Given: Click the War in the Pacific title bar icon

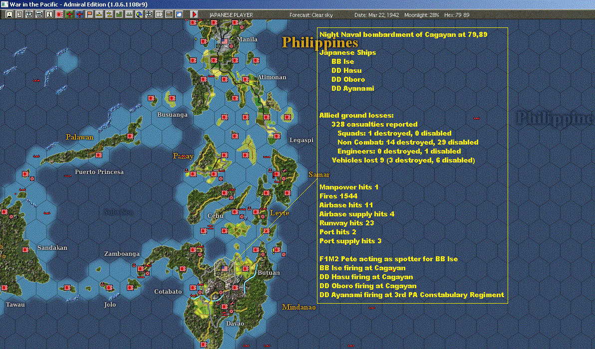Looking at the screenshot, I should [x=4, y=4].
